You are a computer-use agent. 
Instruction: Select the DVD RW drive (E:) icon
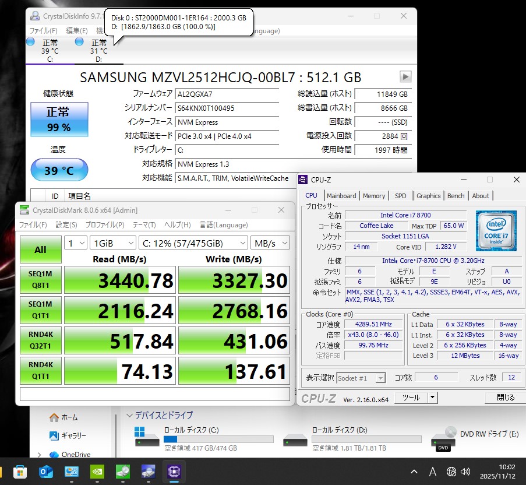[443, 438]
